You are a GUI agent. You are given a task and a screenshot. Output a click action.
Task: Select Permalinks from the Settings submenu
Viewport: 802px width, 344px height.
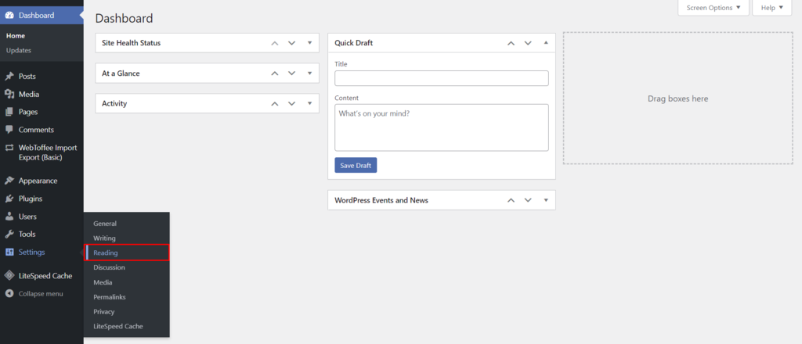(109, 297)
